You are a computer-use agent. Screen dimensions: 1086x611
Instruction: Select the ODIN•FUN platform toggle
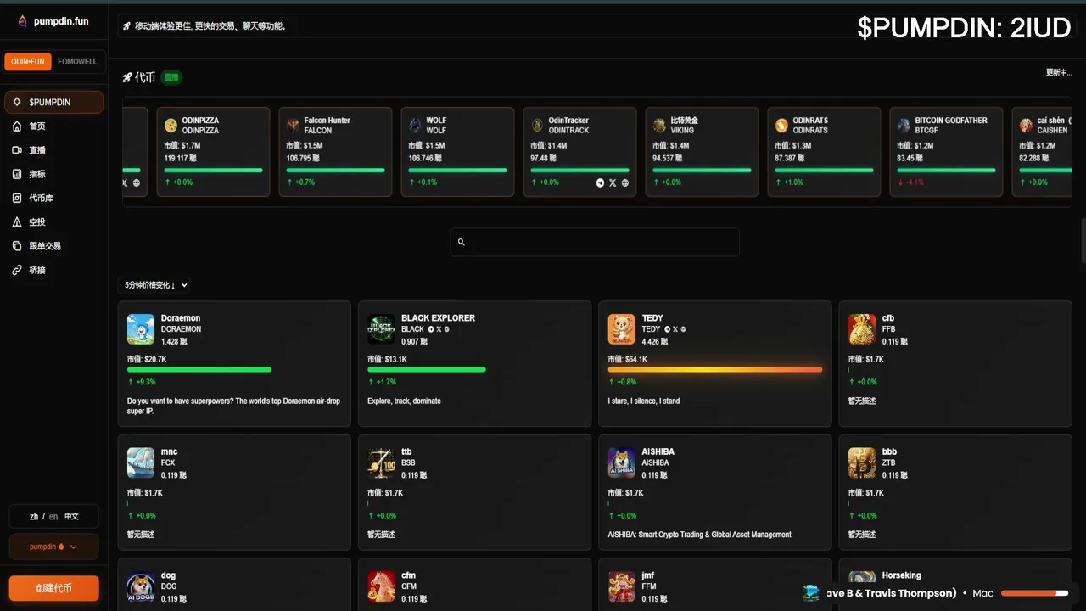pos(28,62)
